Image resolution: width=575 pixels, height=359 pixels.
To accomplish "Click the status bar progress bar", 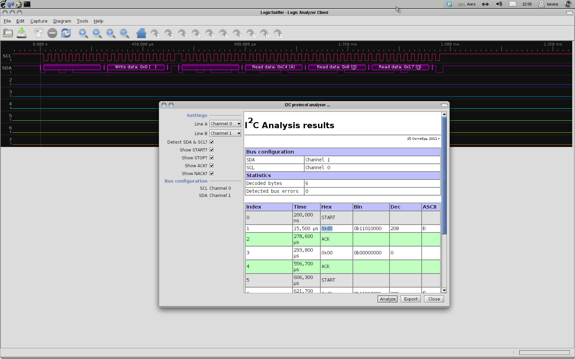I will [x=544, y=353].
